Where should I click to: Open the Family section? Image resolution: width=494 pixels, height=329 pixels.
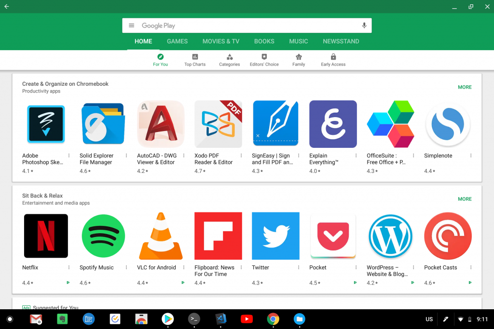coord(299,60)
